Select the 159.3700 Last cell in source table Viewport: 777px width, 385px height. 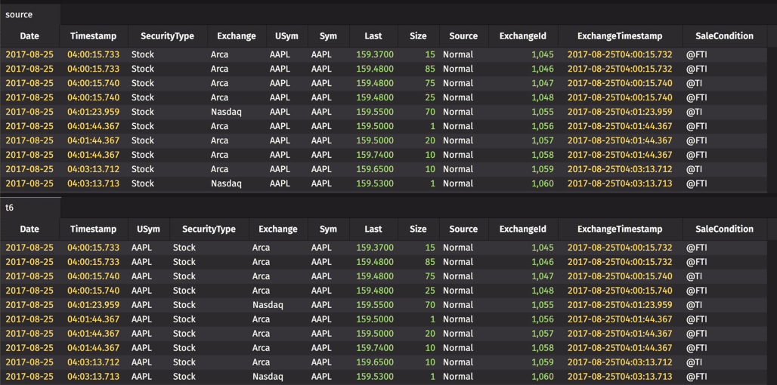point(375,54)
